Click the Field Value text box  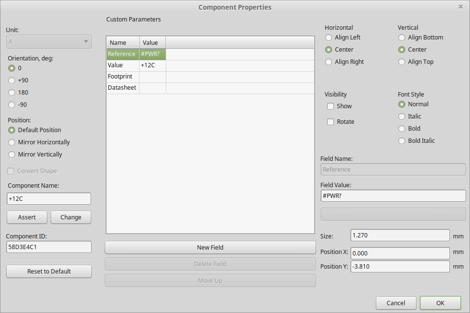[393, 196]
